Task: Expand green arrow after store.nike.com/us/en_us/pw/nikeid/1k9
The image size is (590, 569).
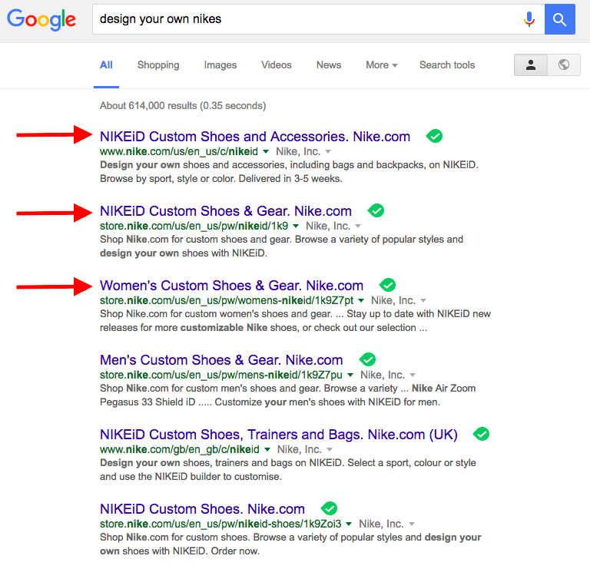Action: tap(296, 226)
